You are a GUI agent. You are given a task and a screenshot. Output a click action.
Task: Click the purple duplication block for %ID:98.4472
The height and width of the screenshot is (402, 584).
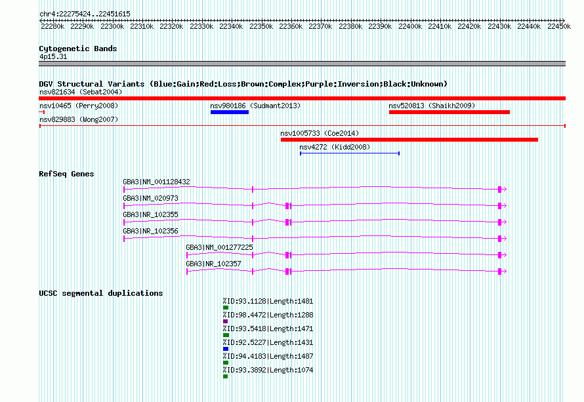coord(225,321)
